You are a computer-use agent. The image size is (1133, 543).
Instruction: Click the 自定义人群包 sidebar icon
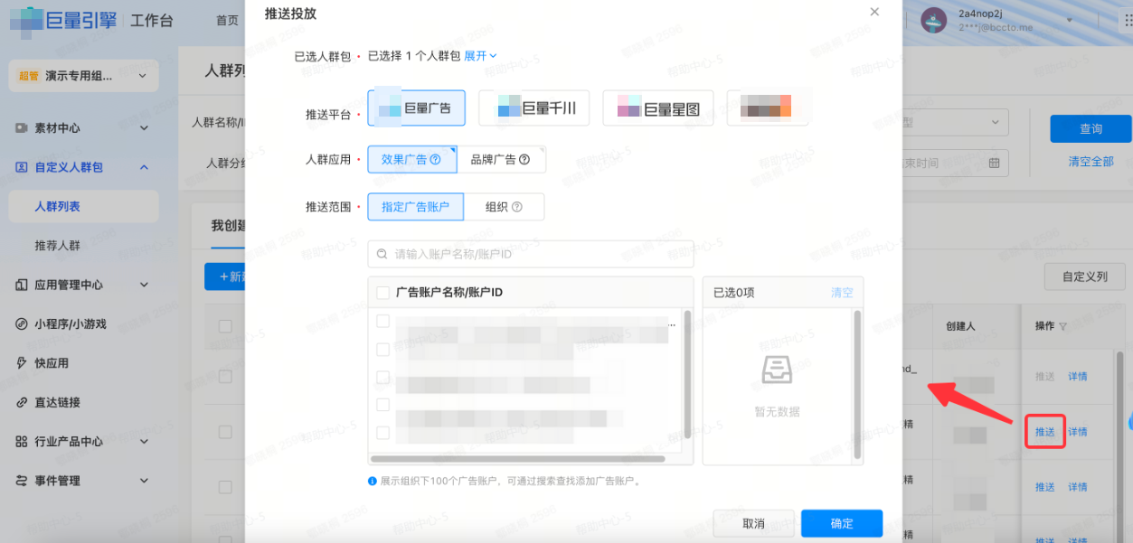click(x=22, y=167)
